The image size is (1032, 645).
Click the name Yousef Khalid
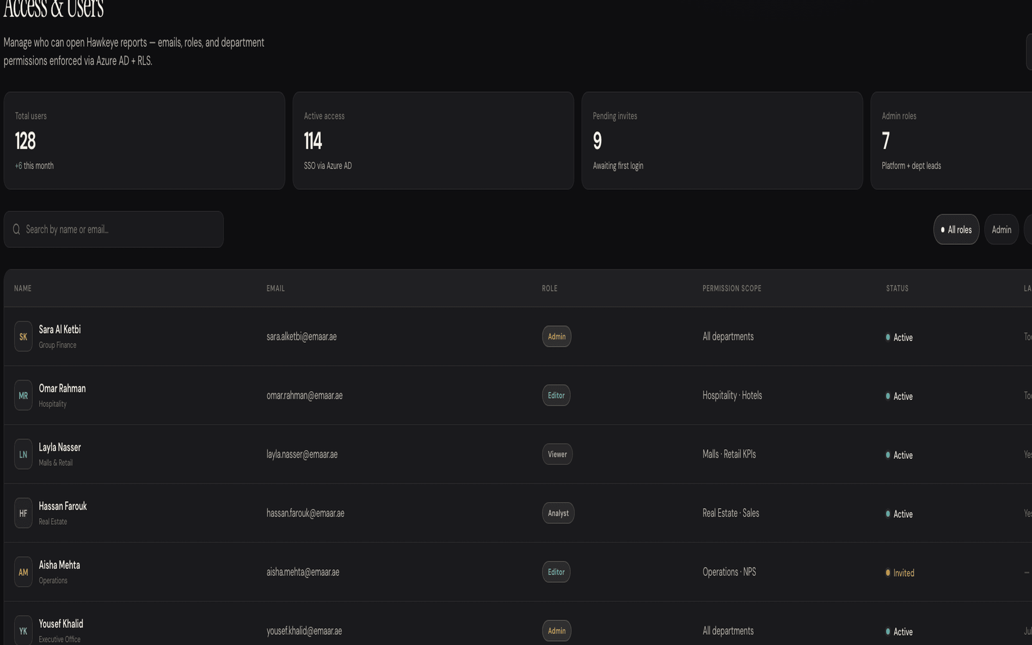(x=61, y=623)
